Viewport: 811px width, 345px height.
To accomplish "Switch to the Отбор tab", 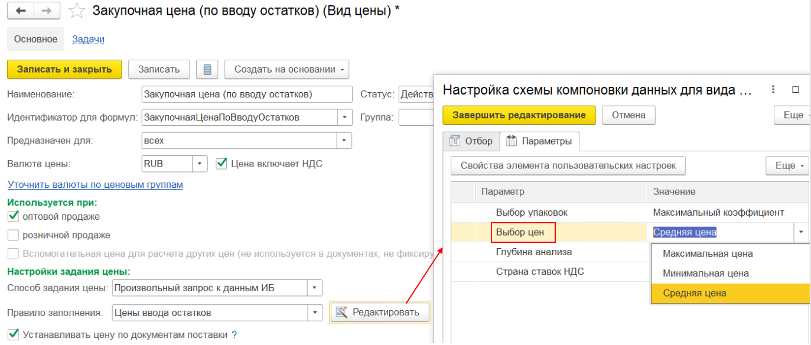I will 471,141.
